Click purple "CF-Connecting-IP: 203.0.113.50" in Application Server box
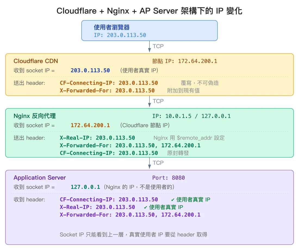This screenshot has width=299, height=250. coord(109,200)
